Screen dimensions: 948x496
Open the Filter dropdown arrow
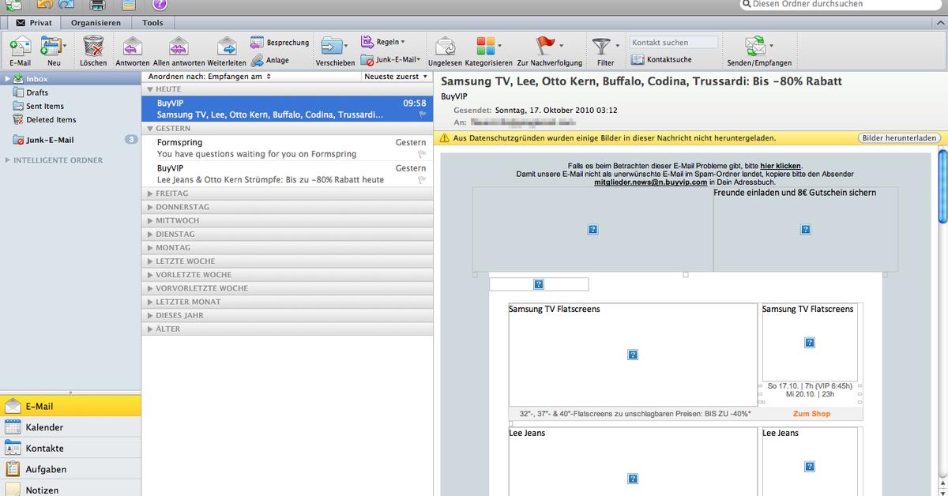coord(616,46)
